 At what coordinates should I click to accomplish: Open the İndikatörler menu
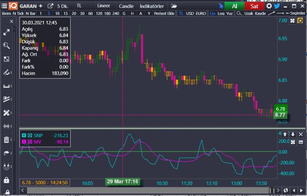pos(152,6)
